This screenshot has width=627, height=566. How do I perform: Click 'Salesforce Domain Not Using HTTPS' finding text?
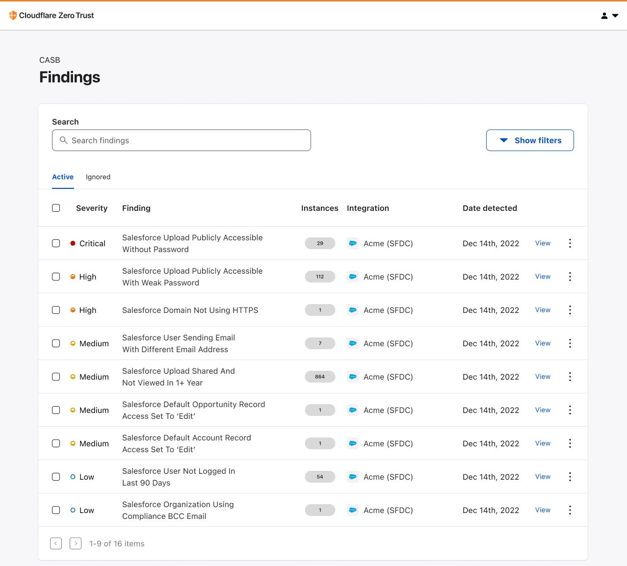(190, 310)
